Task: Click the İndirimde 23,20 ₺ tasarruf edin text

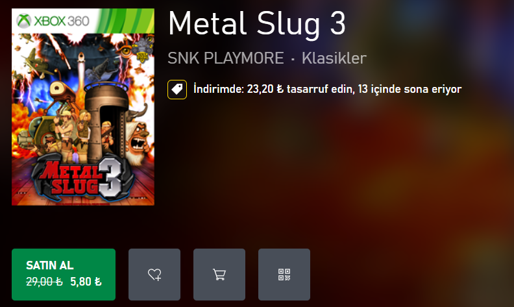Action: 274,89
